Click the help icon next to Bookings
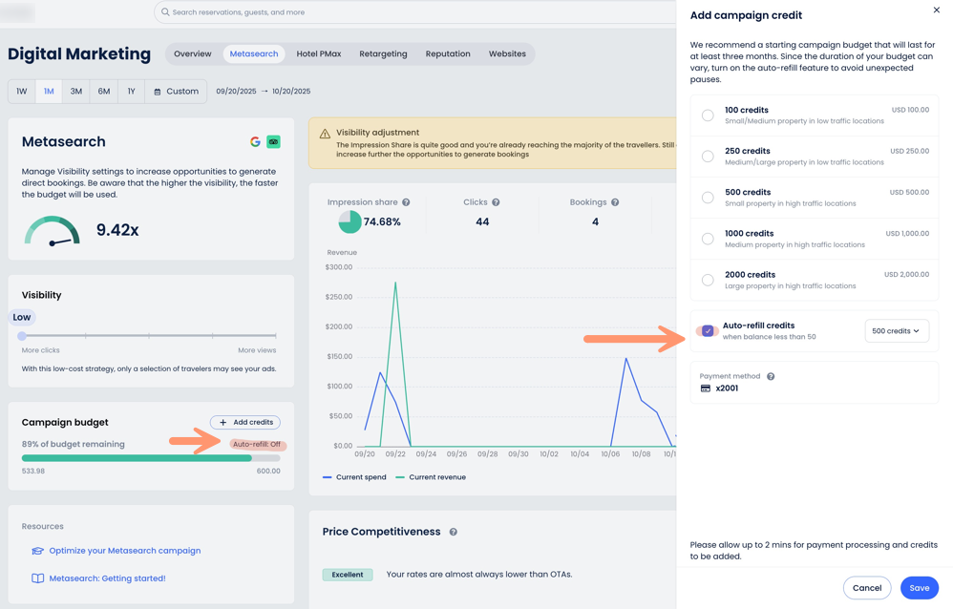This screenshot has height=609, width=953. pos(615,202)
